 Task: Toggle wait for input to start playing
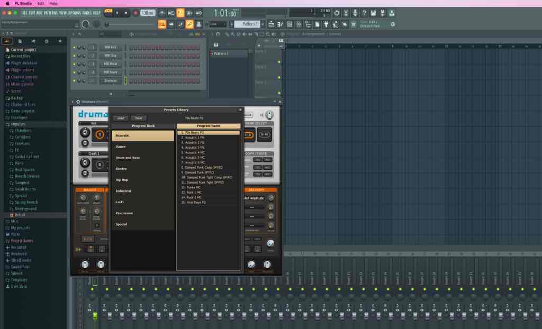point(171,13)
